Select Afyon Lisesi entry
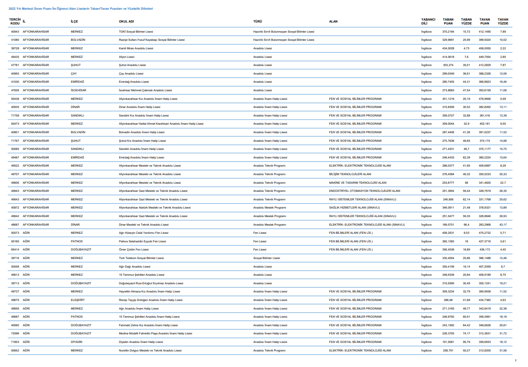 [x=126, y=57]
